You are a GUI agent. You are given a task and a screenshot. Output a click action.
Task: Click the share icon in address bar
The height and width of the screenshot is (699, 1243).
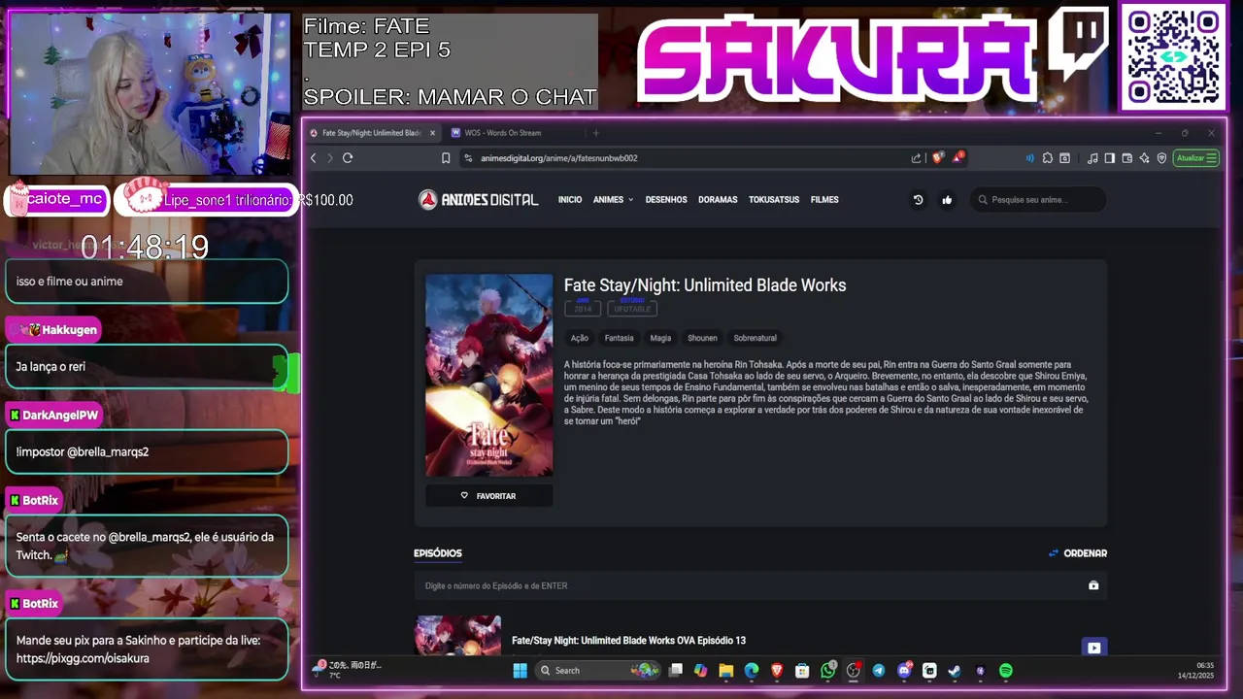point(916,158)
